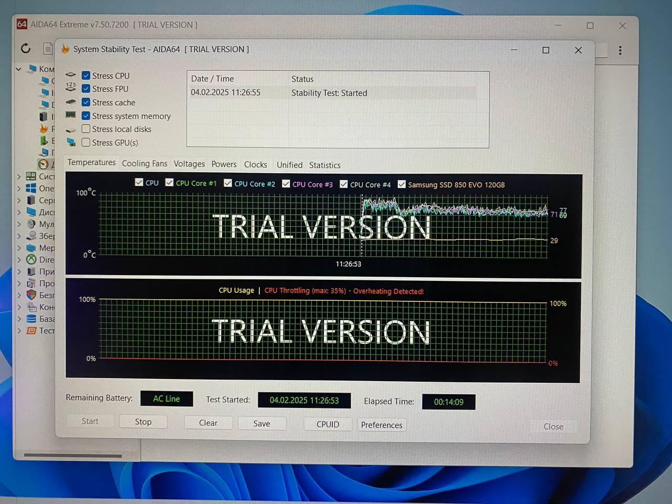
Task: Select the devices icon next to При
Action: click(31, 271)
